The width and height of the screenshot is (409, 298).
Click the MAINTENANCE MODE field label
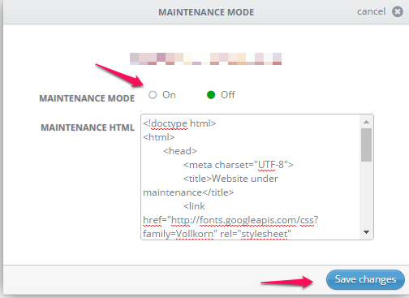point(87,98)
